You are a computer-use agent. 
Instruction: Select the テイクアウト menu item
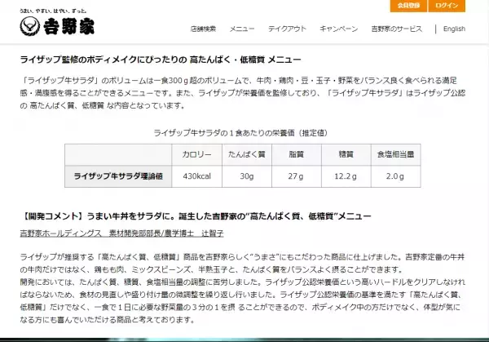point(287,29)
